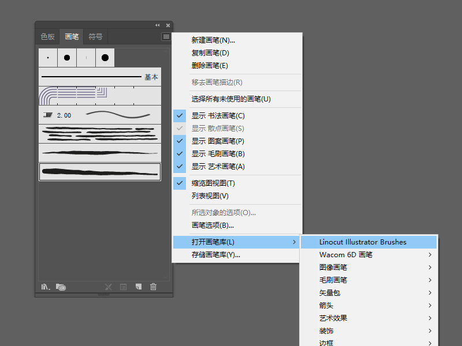This screenshot has width=462, height=346.
Task: Select the largest round dot brush
Action: [x=105, y=58]
